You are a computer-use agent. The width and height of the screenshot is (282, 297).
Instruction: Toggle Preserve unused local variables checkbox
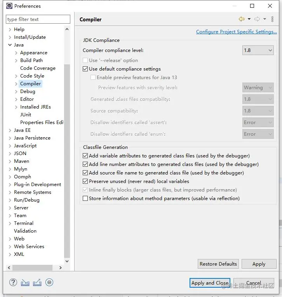[x=85, y=181]
